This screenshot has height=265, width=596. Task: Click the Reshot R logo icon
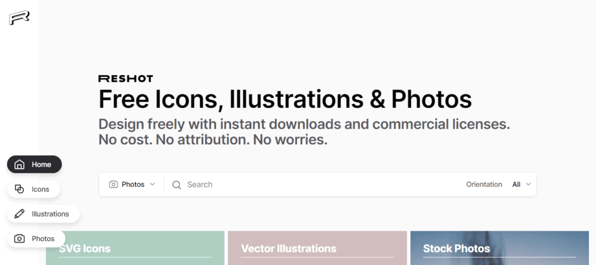pyautogui.click(x=19, y=17)
